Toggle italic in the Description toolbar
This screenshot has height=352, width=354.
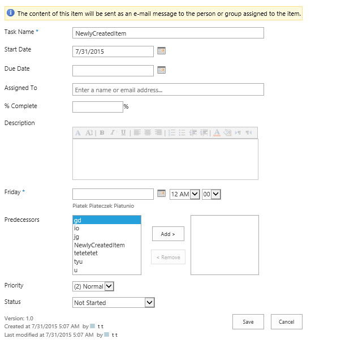[112, 132]
